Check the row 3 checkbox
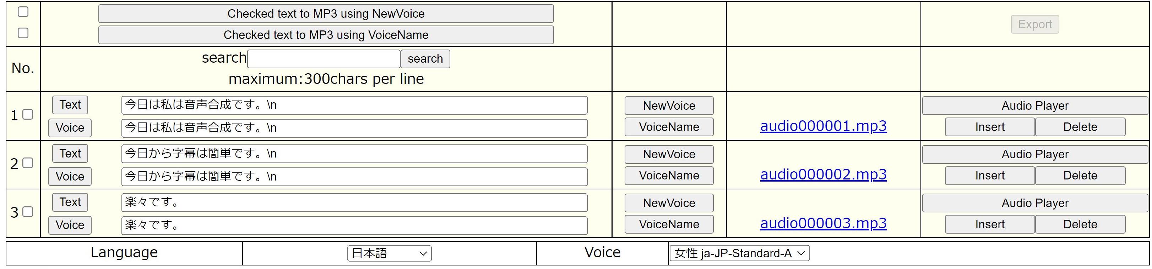 [28, 212]
